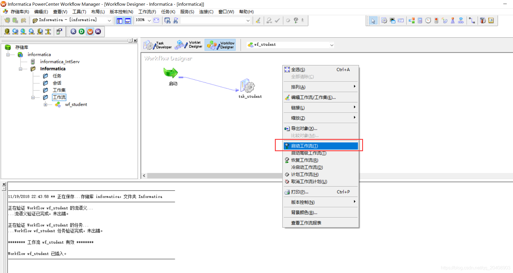Select the tsk_student session object
The height and width of the screenshot is (273, 513).
pyautogui.click(x=247, y=86)
